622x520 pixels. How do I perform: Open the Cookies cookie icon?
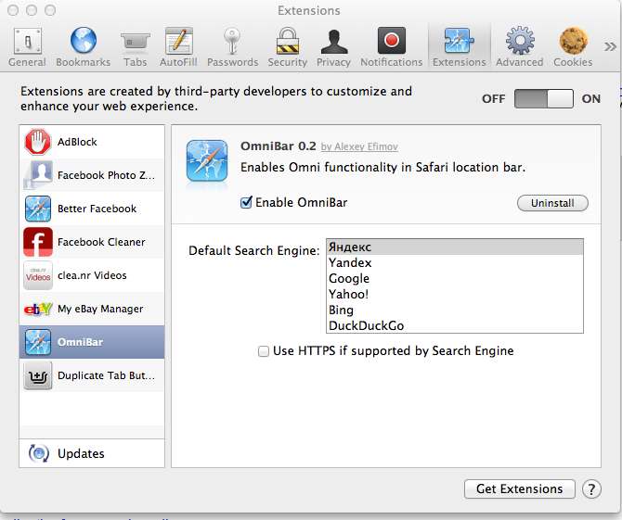(573, 41)
